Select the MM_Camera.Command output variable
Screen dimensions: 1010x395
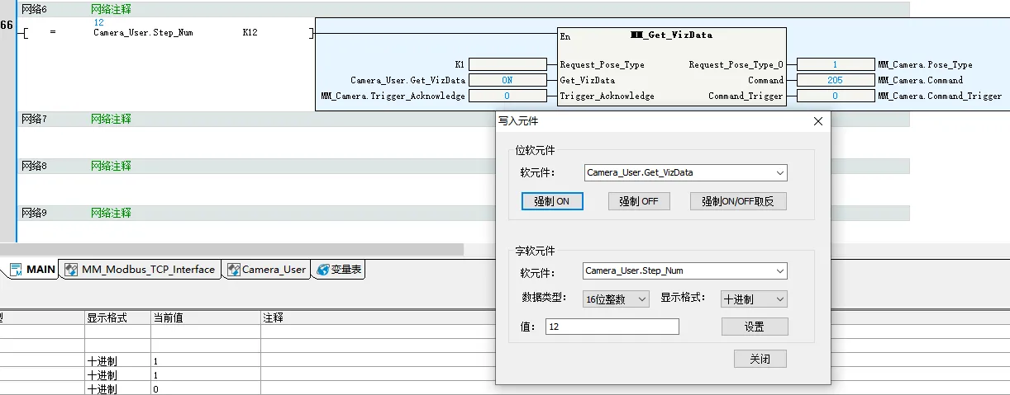[920, 80]
